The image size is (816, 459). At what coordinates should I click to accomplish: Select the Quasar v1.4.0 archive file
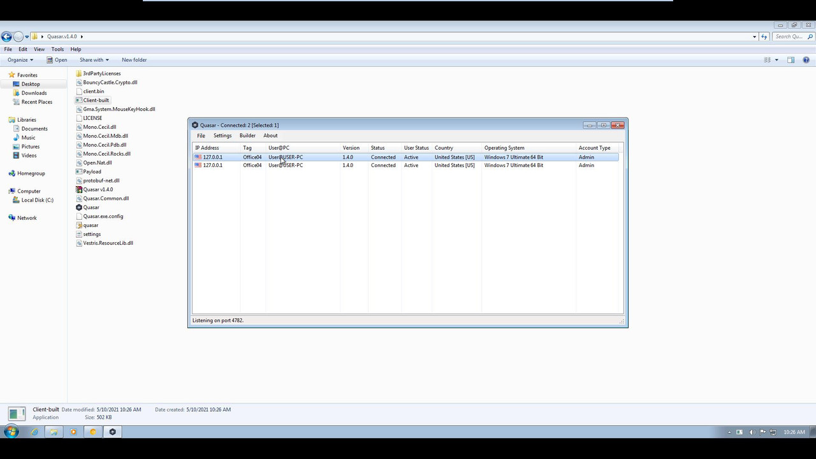pyautogui.click(x=94, y=189)
